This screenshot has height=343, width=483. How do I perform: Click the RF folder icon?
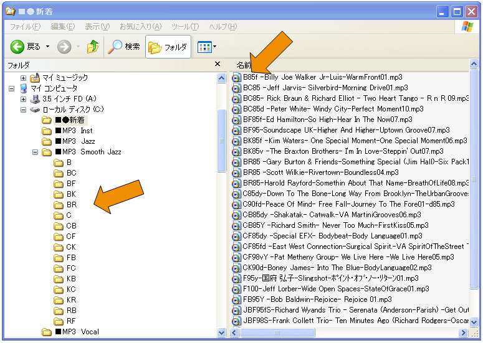click(x=59, y=321)
